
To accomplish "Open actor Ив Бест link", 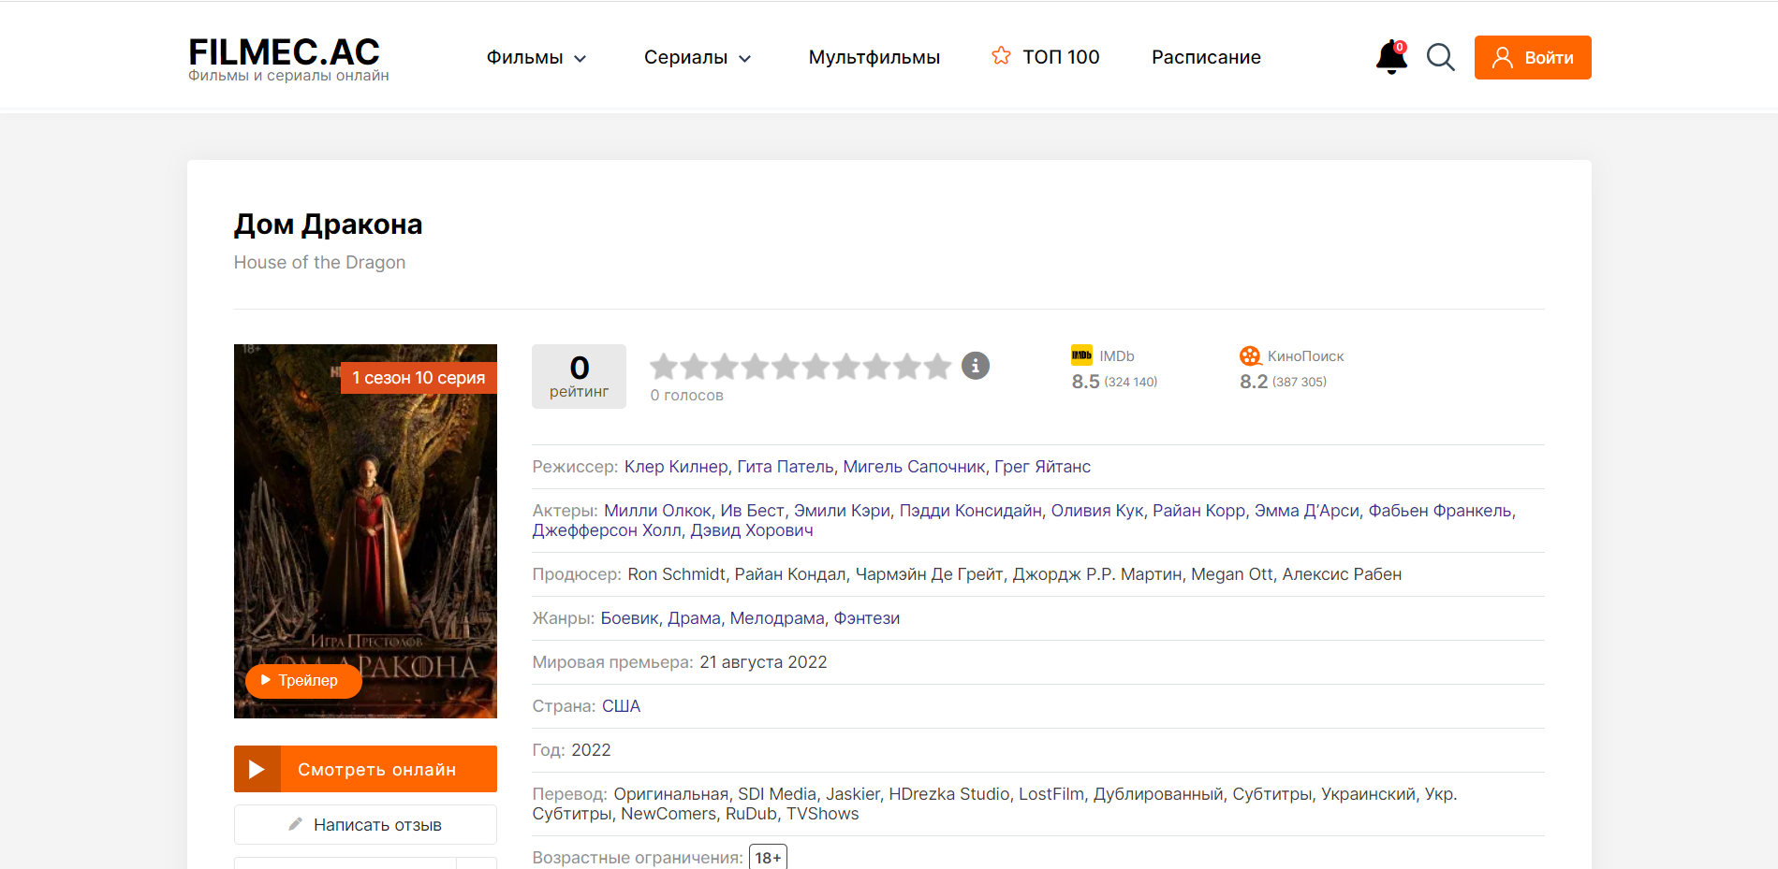I will click(x=752, y=511).
